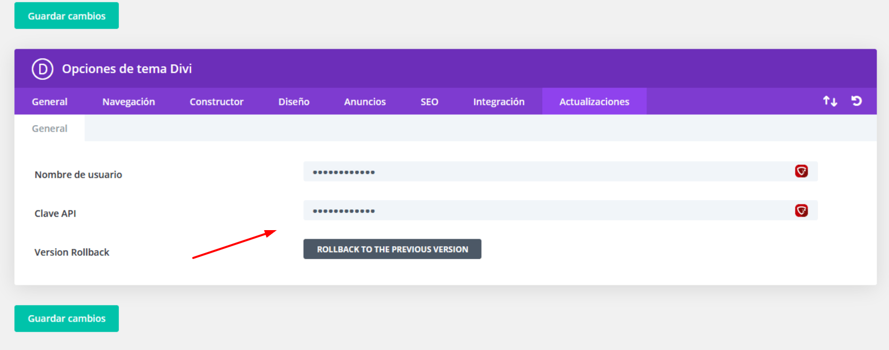Image resolution: width=889 pixels, height=350 pixels.
Task: Click top Guardar cambios button
Action: click(x=66, y=16)
